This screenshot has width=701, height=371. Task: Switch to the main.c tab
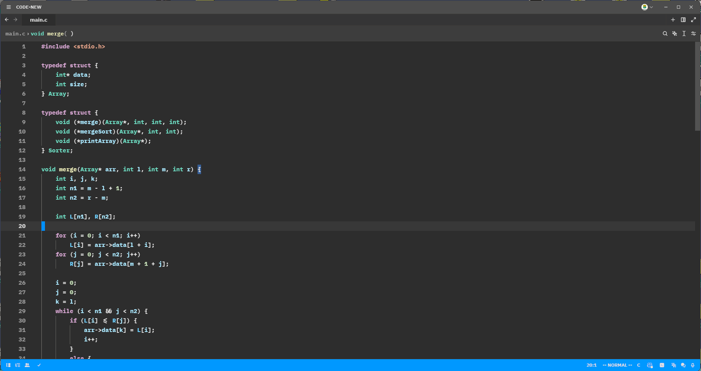click(38, 19)
